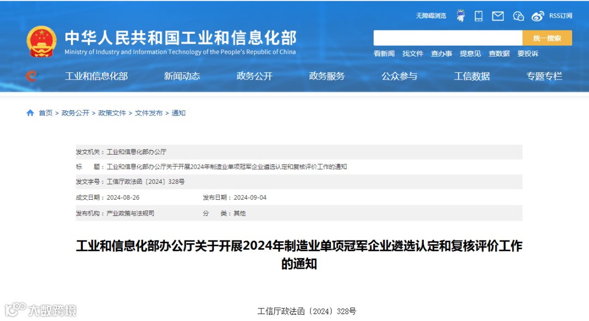Click the centered document number below headline
Screen dimensions: 589x321
pyautogui.click(x=306, y=311)
